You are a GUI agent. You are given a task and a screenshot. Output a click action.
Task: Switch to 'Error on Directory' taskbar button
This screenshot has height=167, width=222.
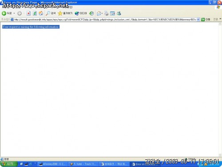coord(145,164)
